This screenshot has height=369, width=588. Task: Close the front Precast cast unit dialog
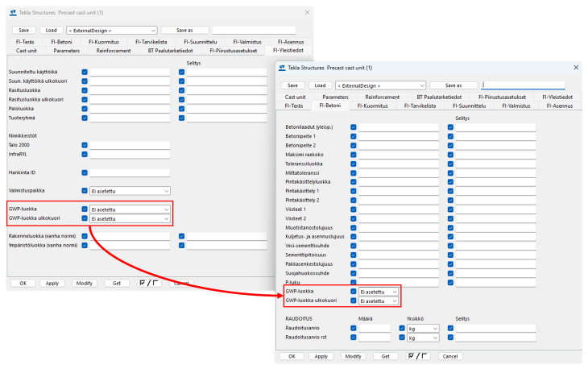576,68
